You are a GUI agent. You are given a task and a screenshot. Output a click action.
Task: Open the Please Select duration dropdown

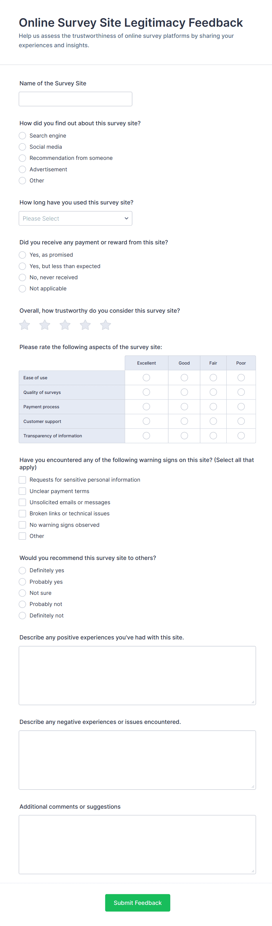pyautogui.click(x=75, y=218)
